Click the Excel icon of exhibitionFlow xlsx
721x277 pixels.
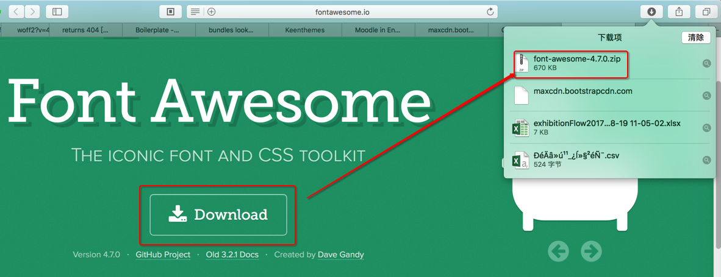click(x=521, y=127)
